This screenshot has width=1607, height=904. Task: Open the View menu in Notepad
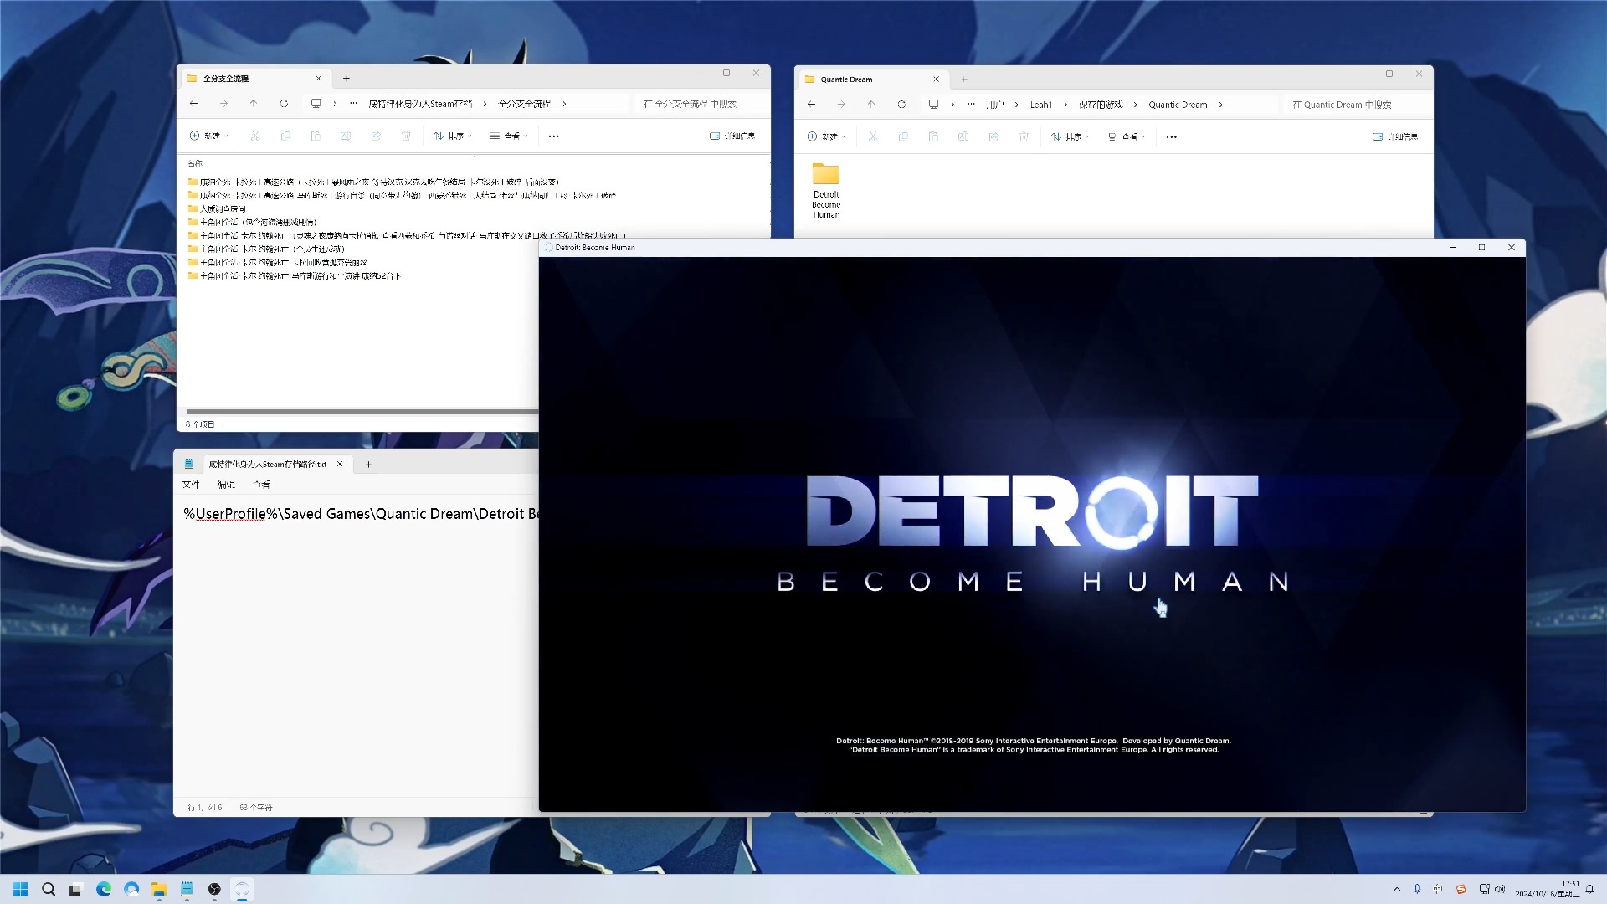click(x=261, y=485)
